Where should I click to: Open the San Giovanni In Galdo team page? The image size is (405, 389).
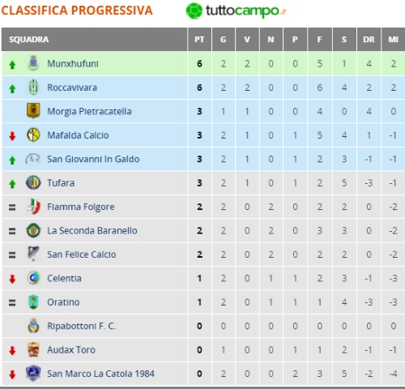[x=93, y=159]
